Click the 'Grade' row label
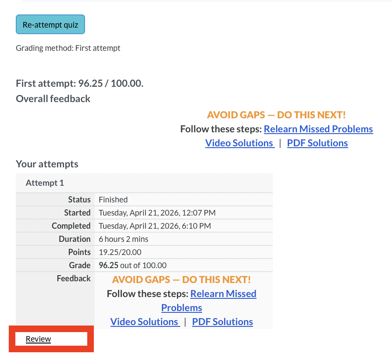Image resolution: width=392 pixels, height=354 pixels. tap(80, 265)
